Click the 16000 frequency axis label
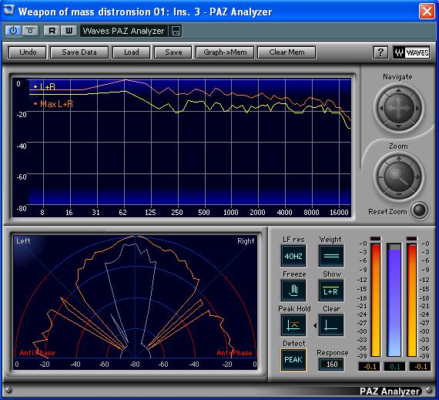The height and width of the screenshot is (400, 439). [339, 213]
